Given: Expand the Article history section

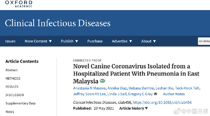Looking at the screenshot, I should pos(133,108).
